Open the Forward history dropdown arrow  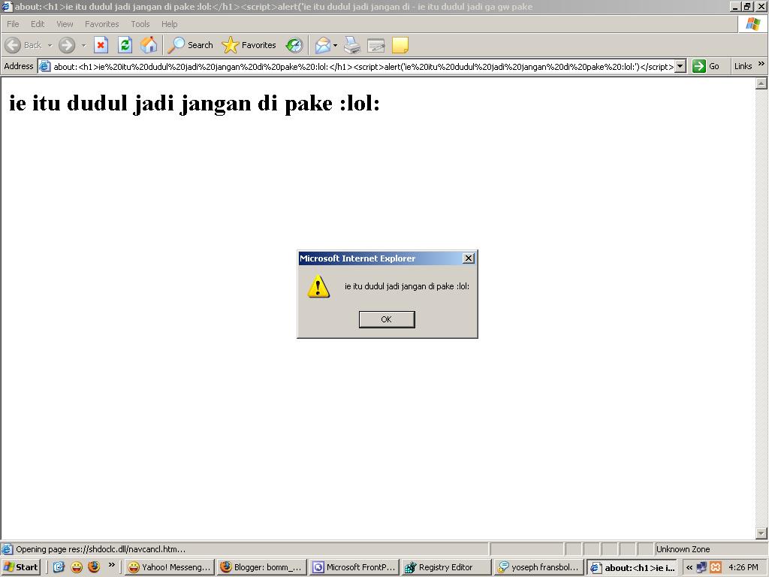[83, 45]
